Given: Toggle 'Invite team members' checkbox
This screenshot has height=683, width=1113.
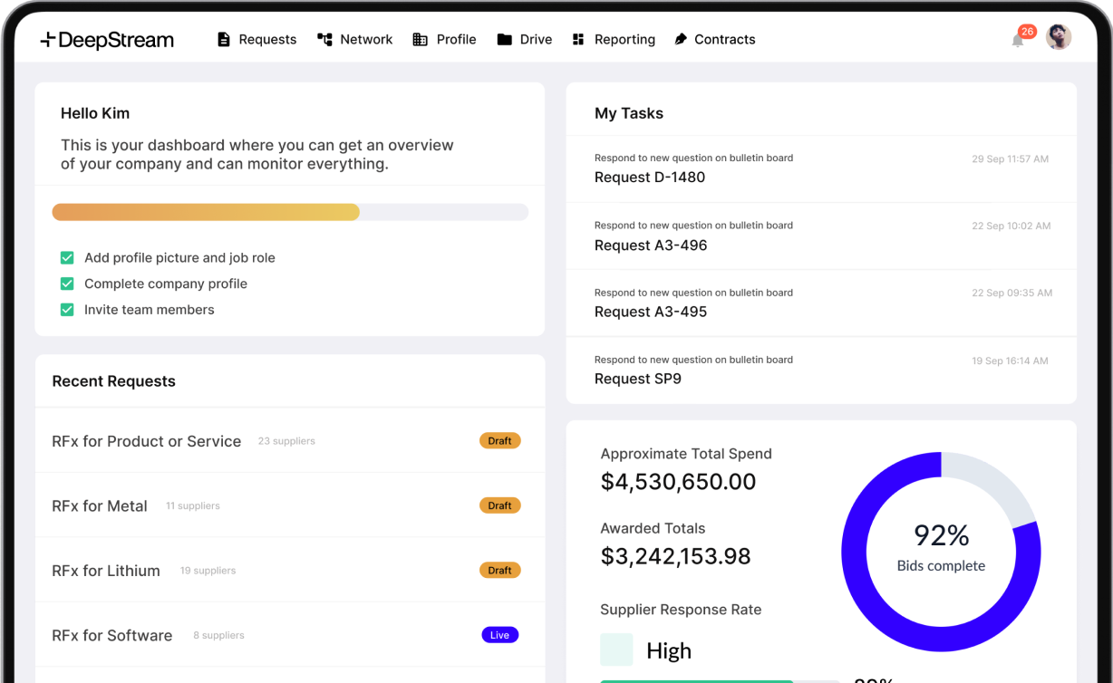Looking at the screenshot, I should click(67, 310).
